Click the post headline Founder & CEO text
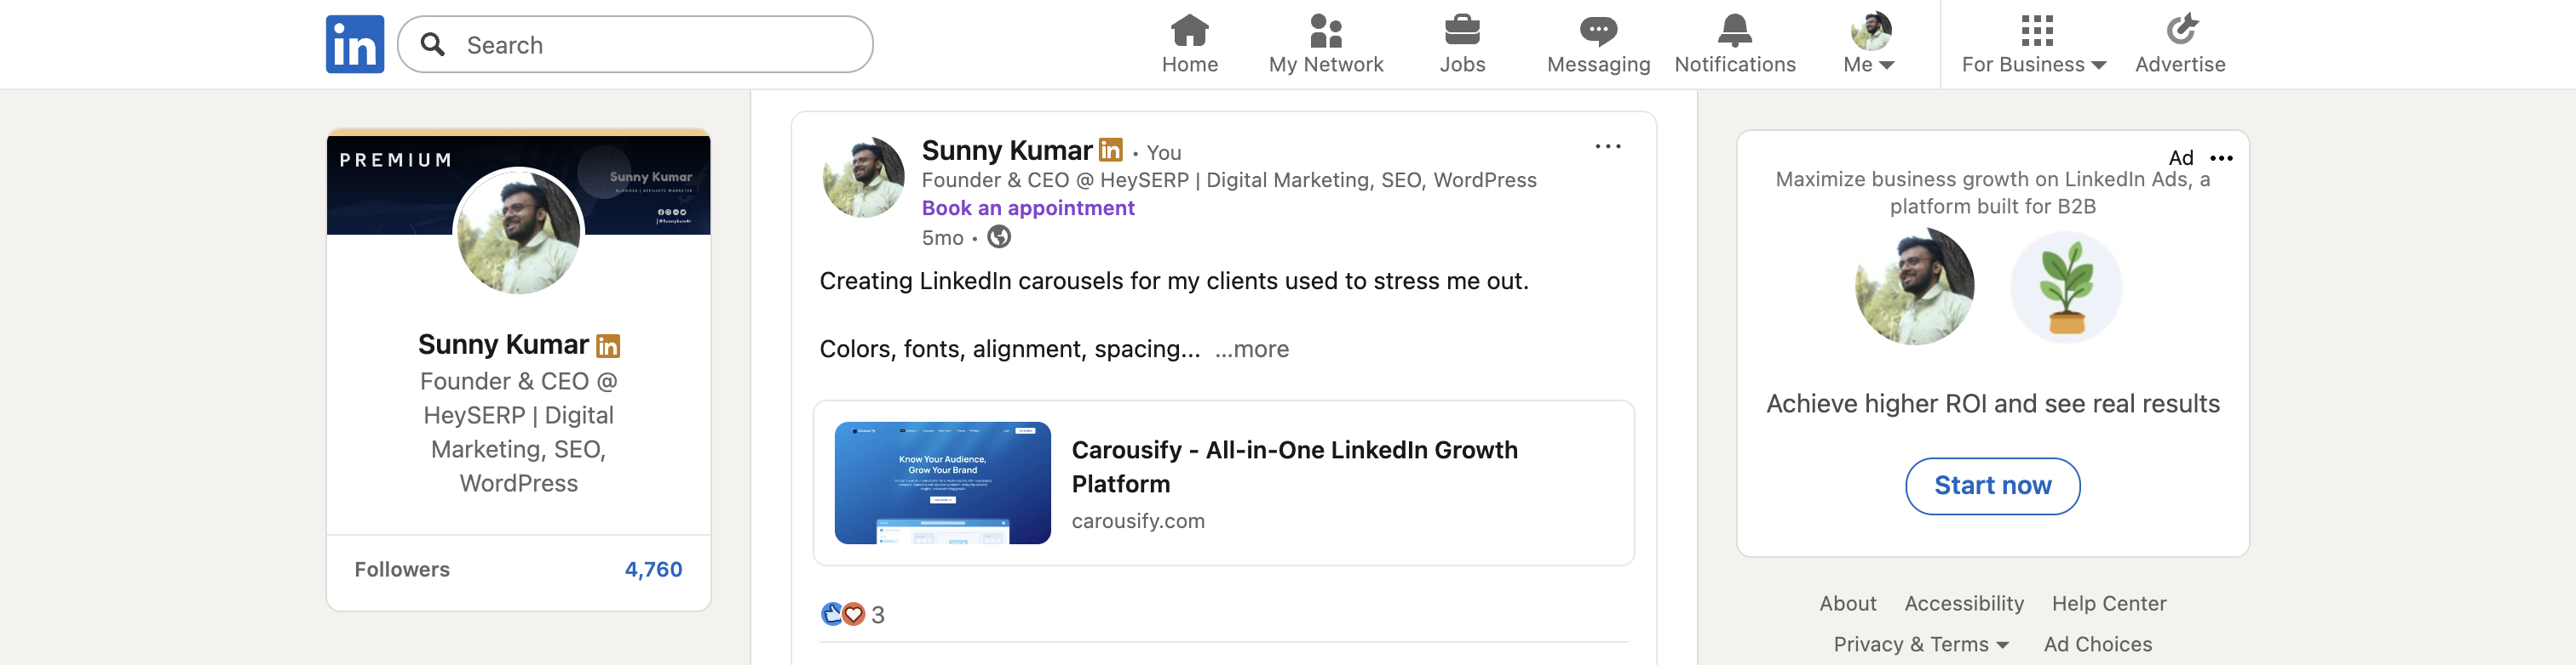This screenshot has width=2576, height=665. [x=1229, y=179]
